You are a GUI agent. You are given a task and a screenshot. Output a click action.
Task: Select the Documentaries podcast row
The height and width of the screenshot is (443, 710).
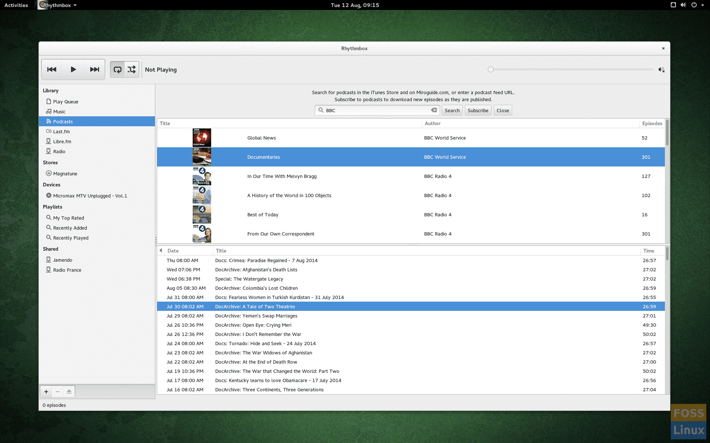(x=411, y=157)
